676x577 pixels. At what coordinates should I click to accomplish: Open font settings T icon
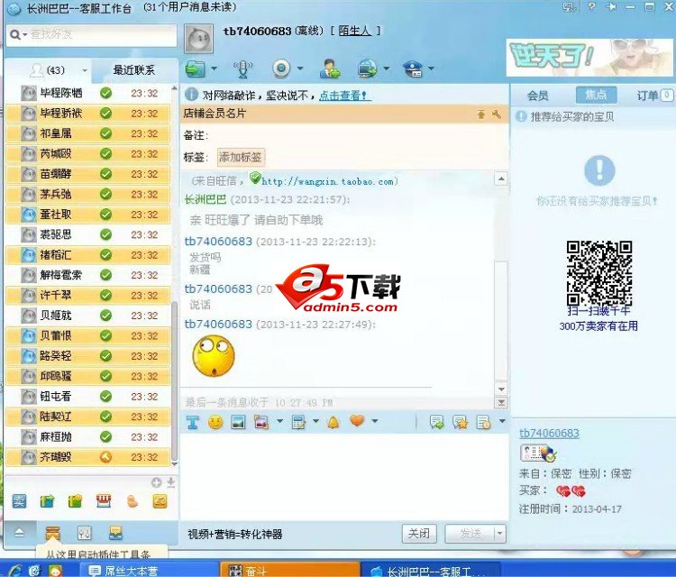(193, 422)
